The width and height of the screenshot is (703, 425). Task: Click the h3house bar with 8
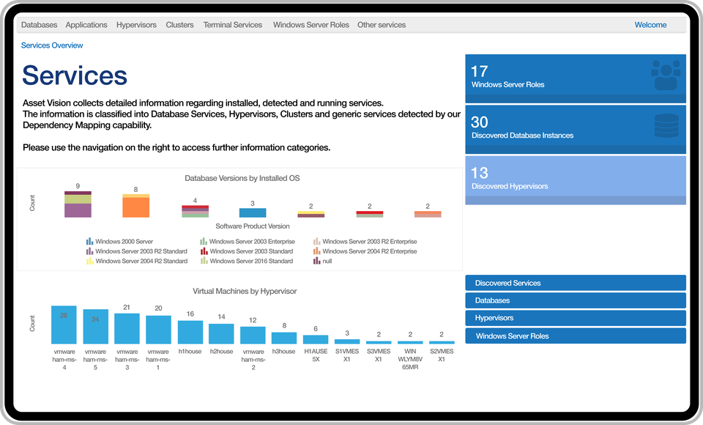pos(284,339)
